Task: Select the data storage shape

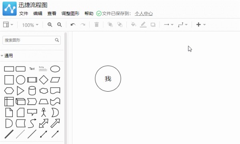Action: (x=21, y=123)
